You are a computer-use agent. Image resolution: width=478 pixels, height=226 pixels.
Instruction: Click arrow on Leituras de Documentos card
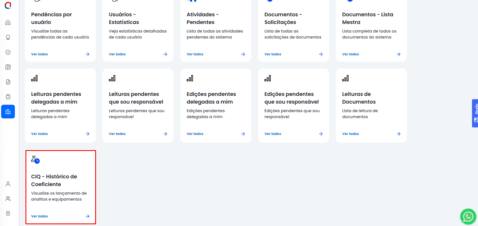399,134
